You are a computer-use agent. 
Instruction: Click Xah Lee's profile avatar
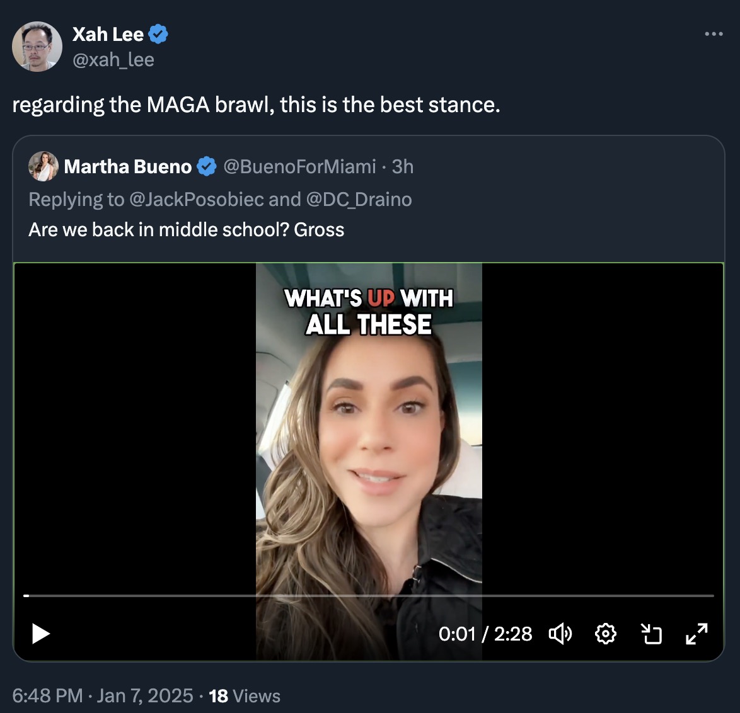tap(37, 47)
